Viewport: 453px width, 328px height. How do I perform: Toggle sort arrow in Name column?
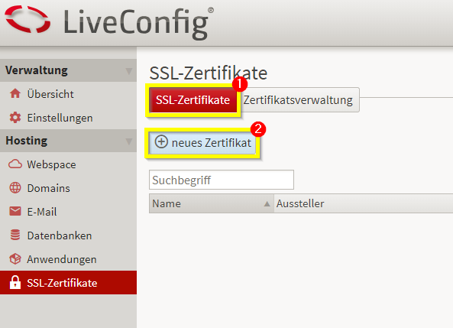point(267,204)
